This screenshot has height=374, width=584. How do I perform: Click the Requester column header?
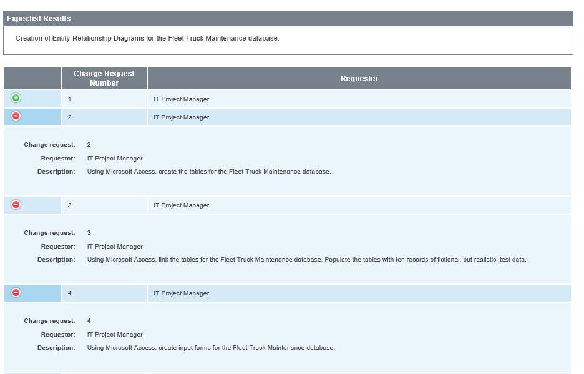359,78
